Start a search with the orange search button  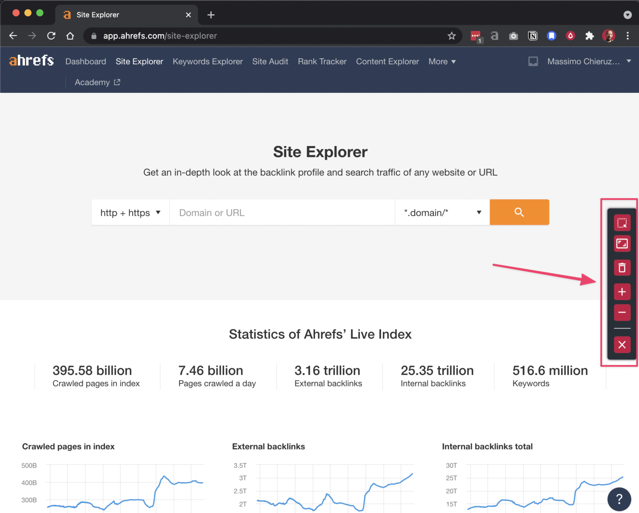point(519,212)
